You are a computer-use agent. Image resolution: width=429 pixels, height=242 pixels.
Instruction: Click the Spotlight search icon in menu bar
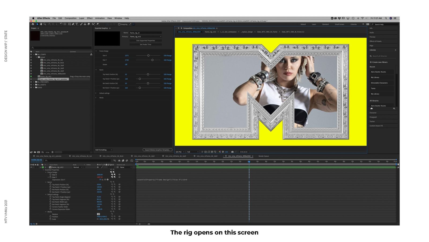(386, 18)
